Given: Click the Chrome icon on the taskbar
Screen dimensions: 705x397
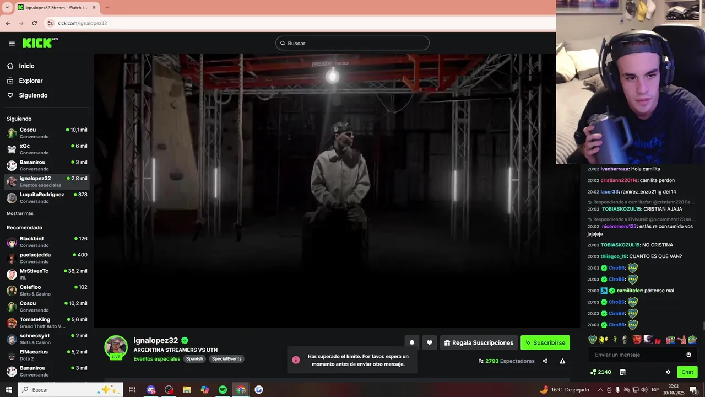Looking at the screenshot, I should click(x=241, y=390).
